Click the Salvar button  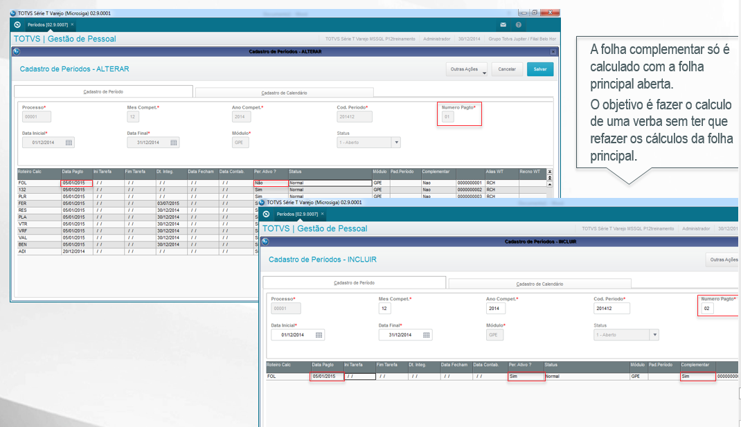click(540, 69)
